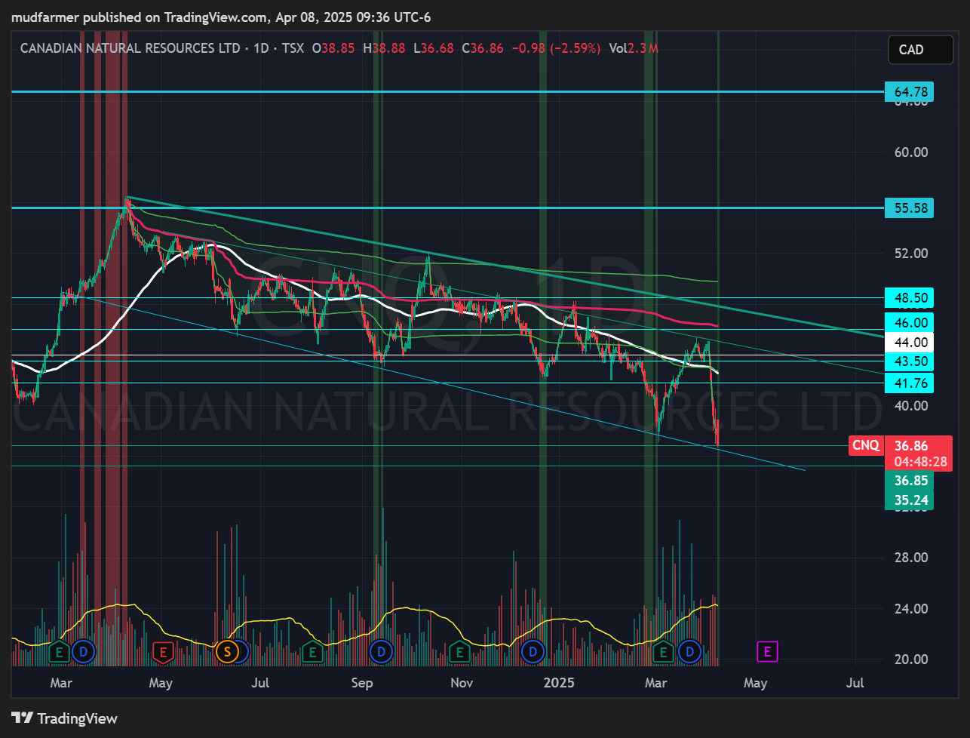Open the red E earnings marker near May
970x738 pixels.
pos(163,651)
